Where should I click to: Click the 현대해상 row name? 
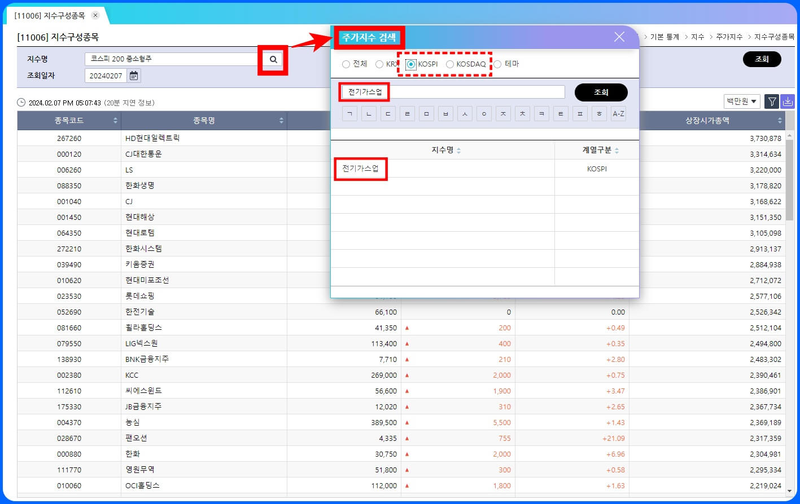click(x=139, y=217)
